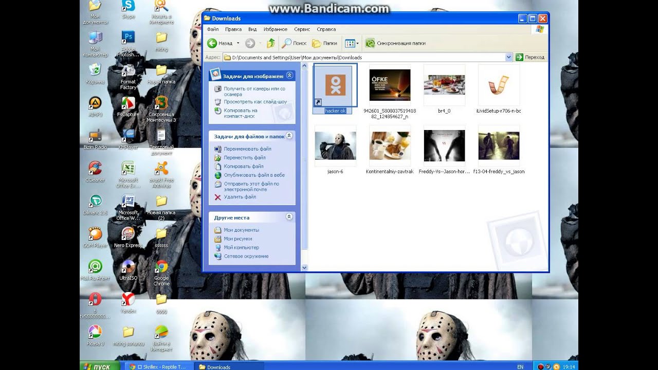Select the hacker ok shortcut file

[x=335, y=88]
